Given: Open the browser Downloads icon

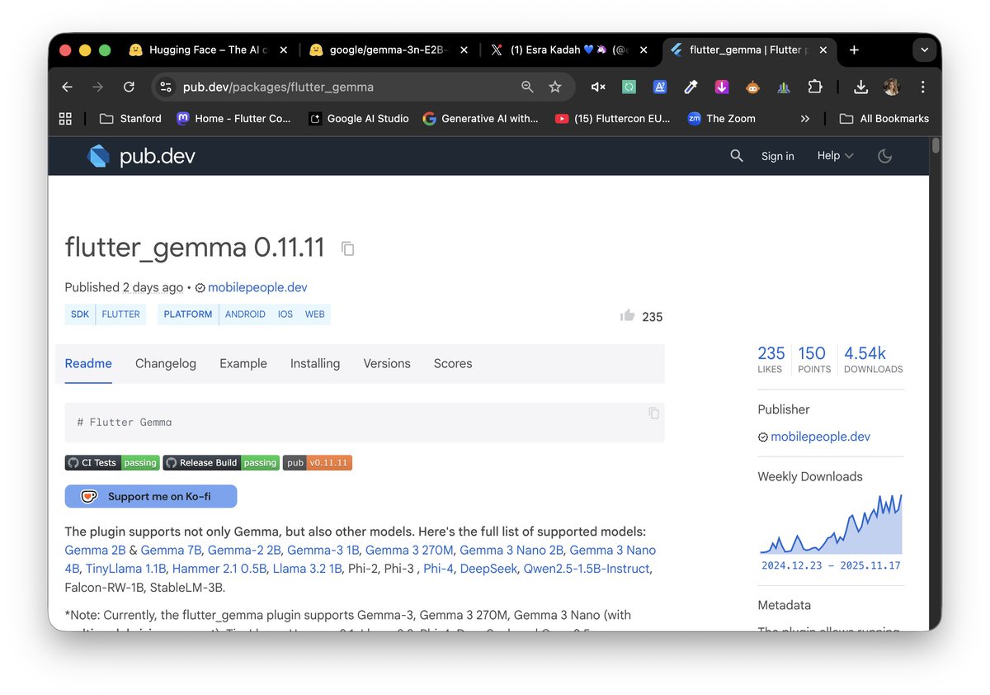Looking at the screenshot, I should (x=860, y=87).
